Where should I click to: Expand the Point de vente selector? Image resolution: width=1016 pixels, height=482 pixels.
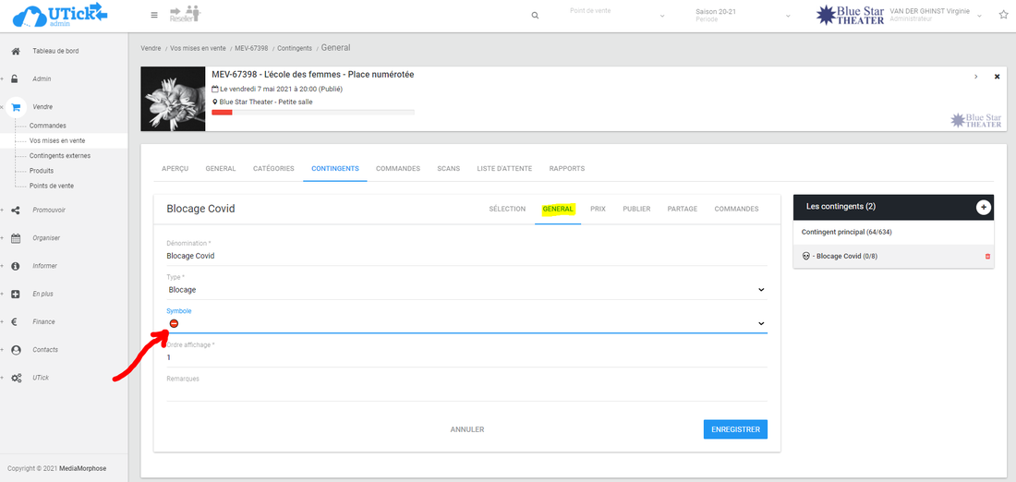[662, 16]
